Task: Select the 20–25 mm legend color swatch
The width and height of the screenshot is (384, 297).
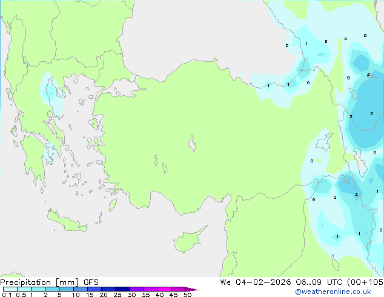Action: click(x=108, y=289)
